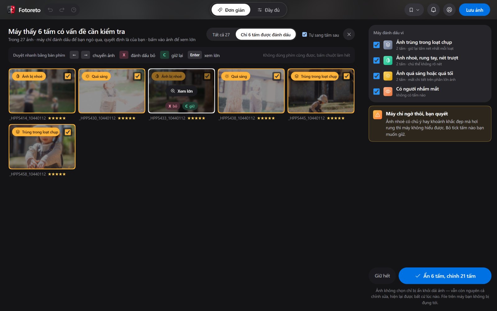Click the right arrow key hint
497x311 pixels.
(85, 55)
